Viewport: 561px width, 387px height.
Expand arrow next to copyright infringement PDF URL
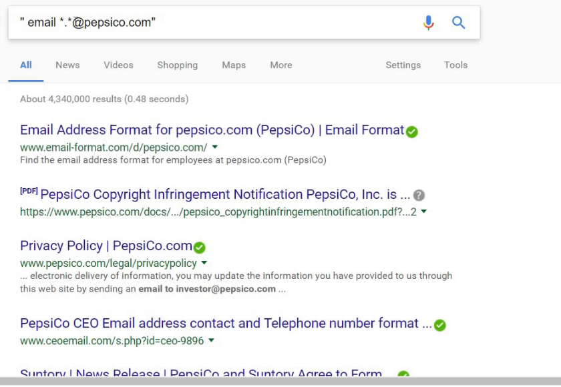pos(424,212)
